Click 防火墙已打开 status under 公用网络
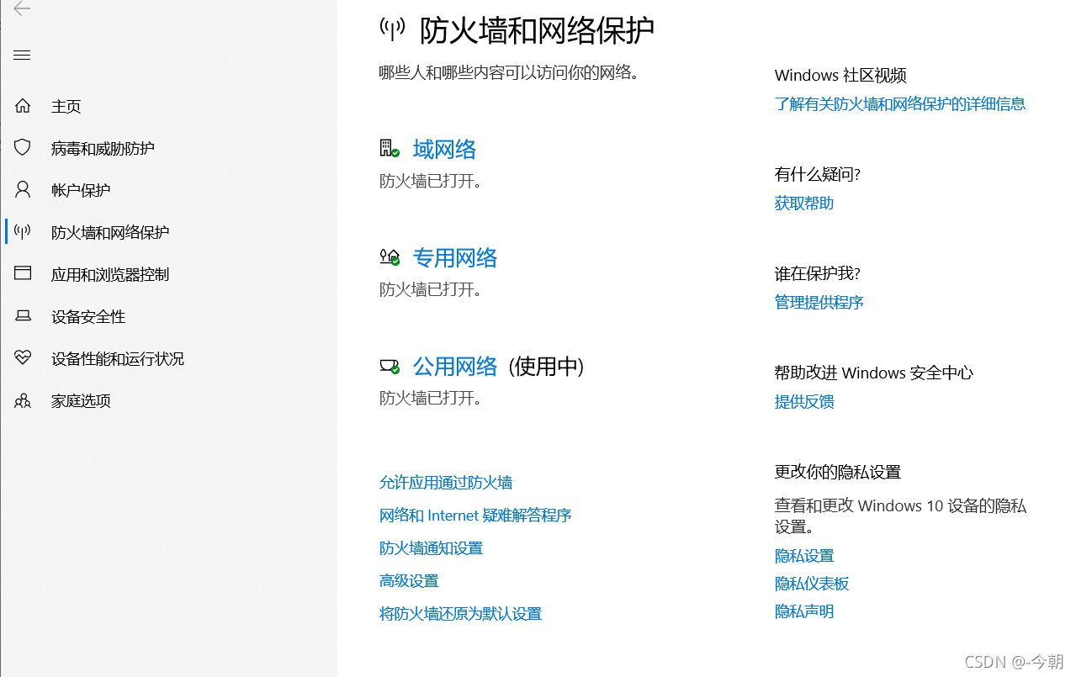 pos(431,398)
